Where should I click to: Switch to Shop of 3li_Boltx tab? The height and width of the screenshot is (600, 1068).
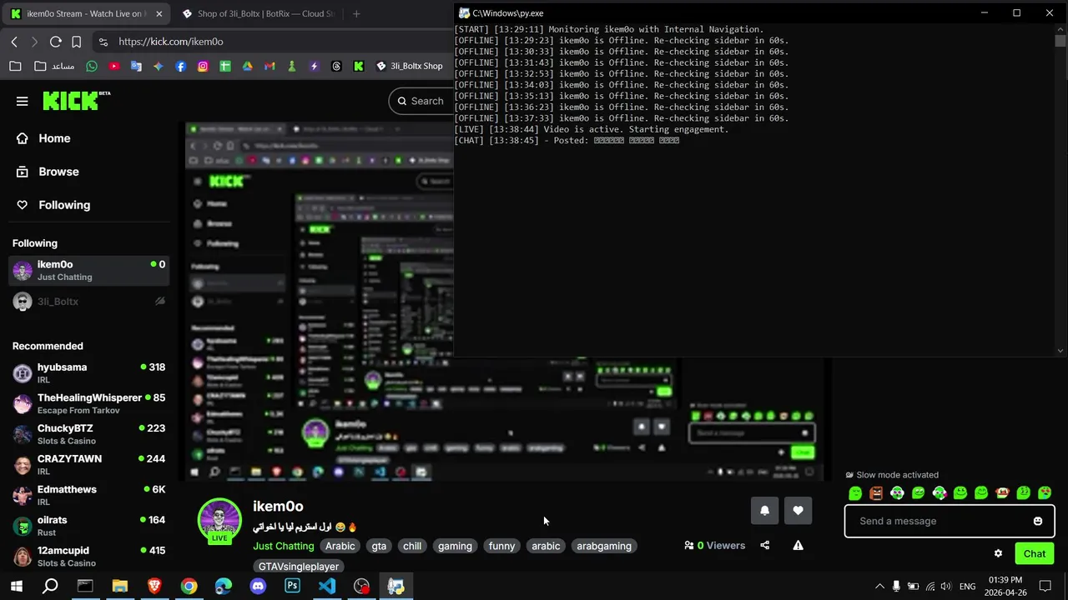(258, 13)
